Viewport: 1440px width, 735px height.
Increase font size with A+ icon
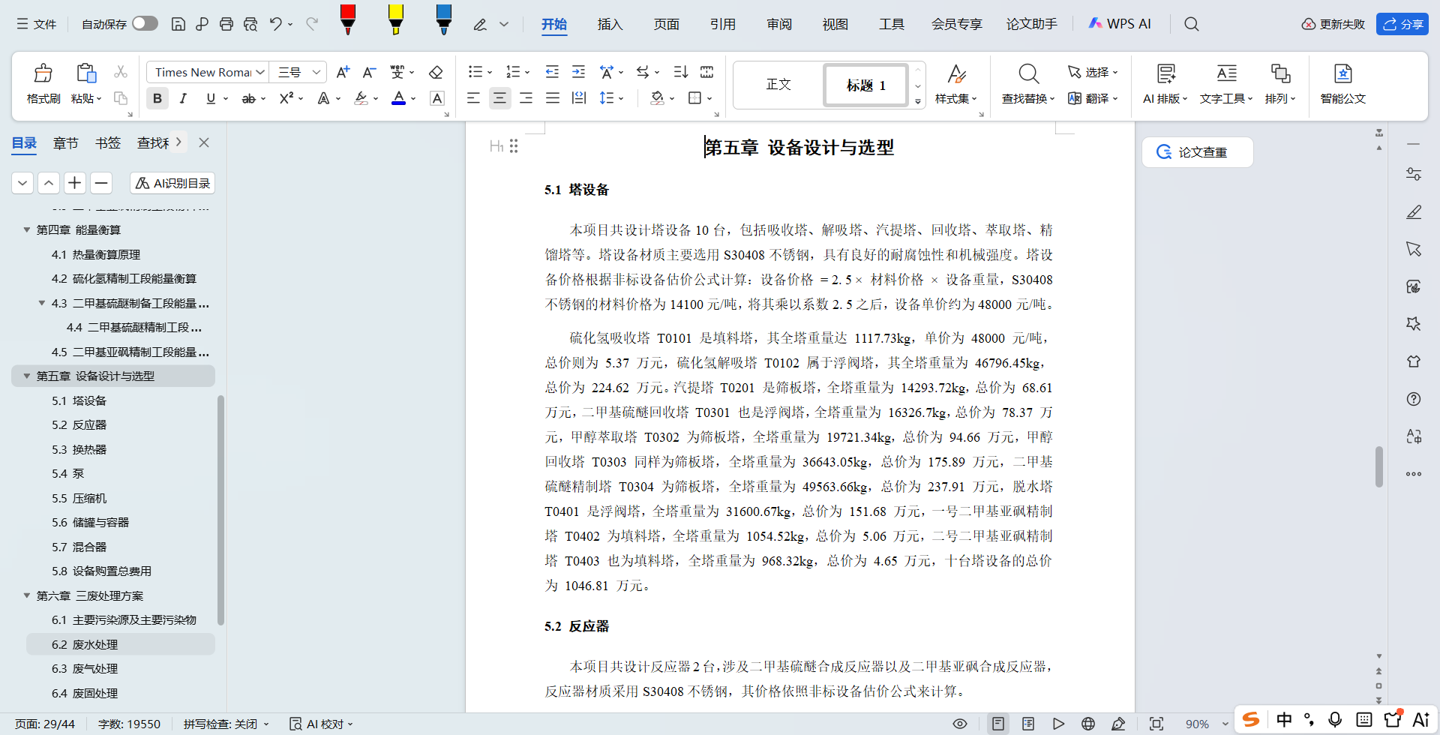343,72
